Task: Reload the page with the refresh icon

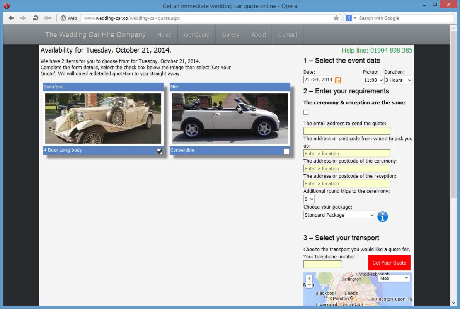Action: point(36,18)
